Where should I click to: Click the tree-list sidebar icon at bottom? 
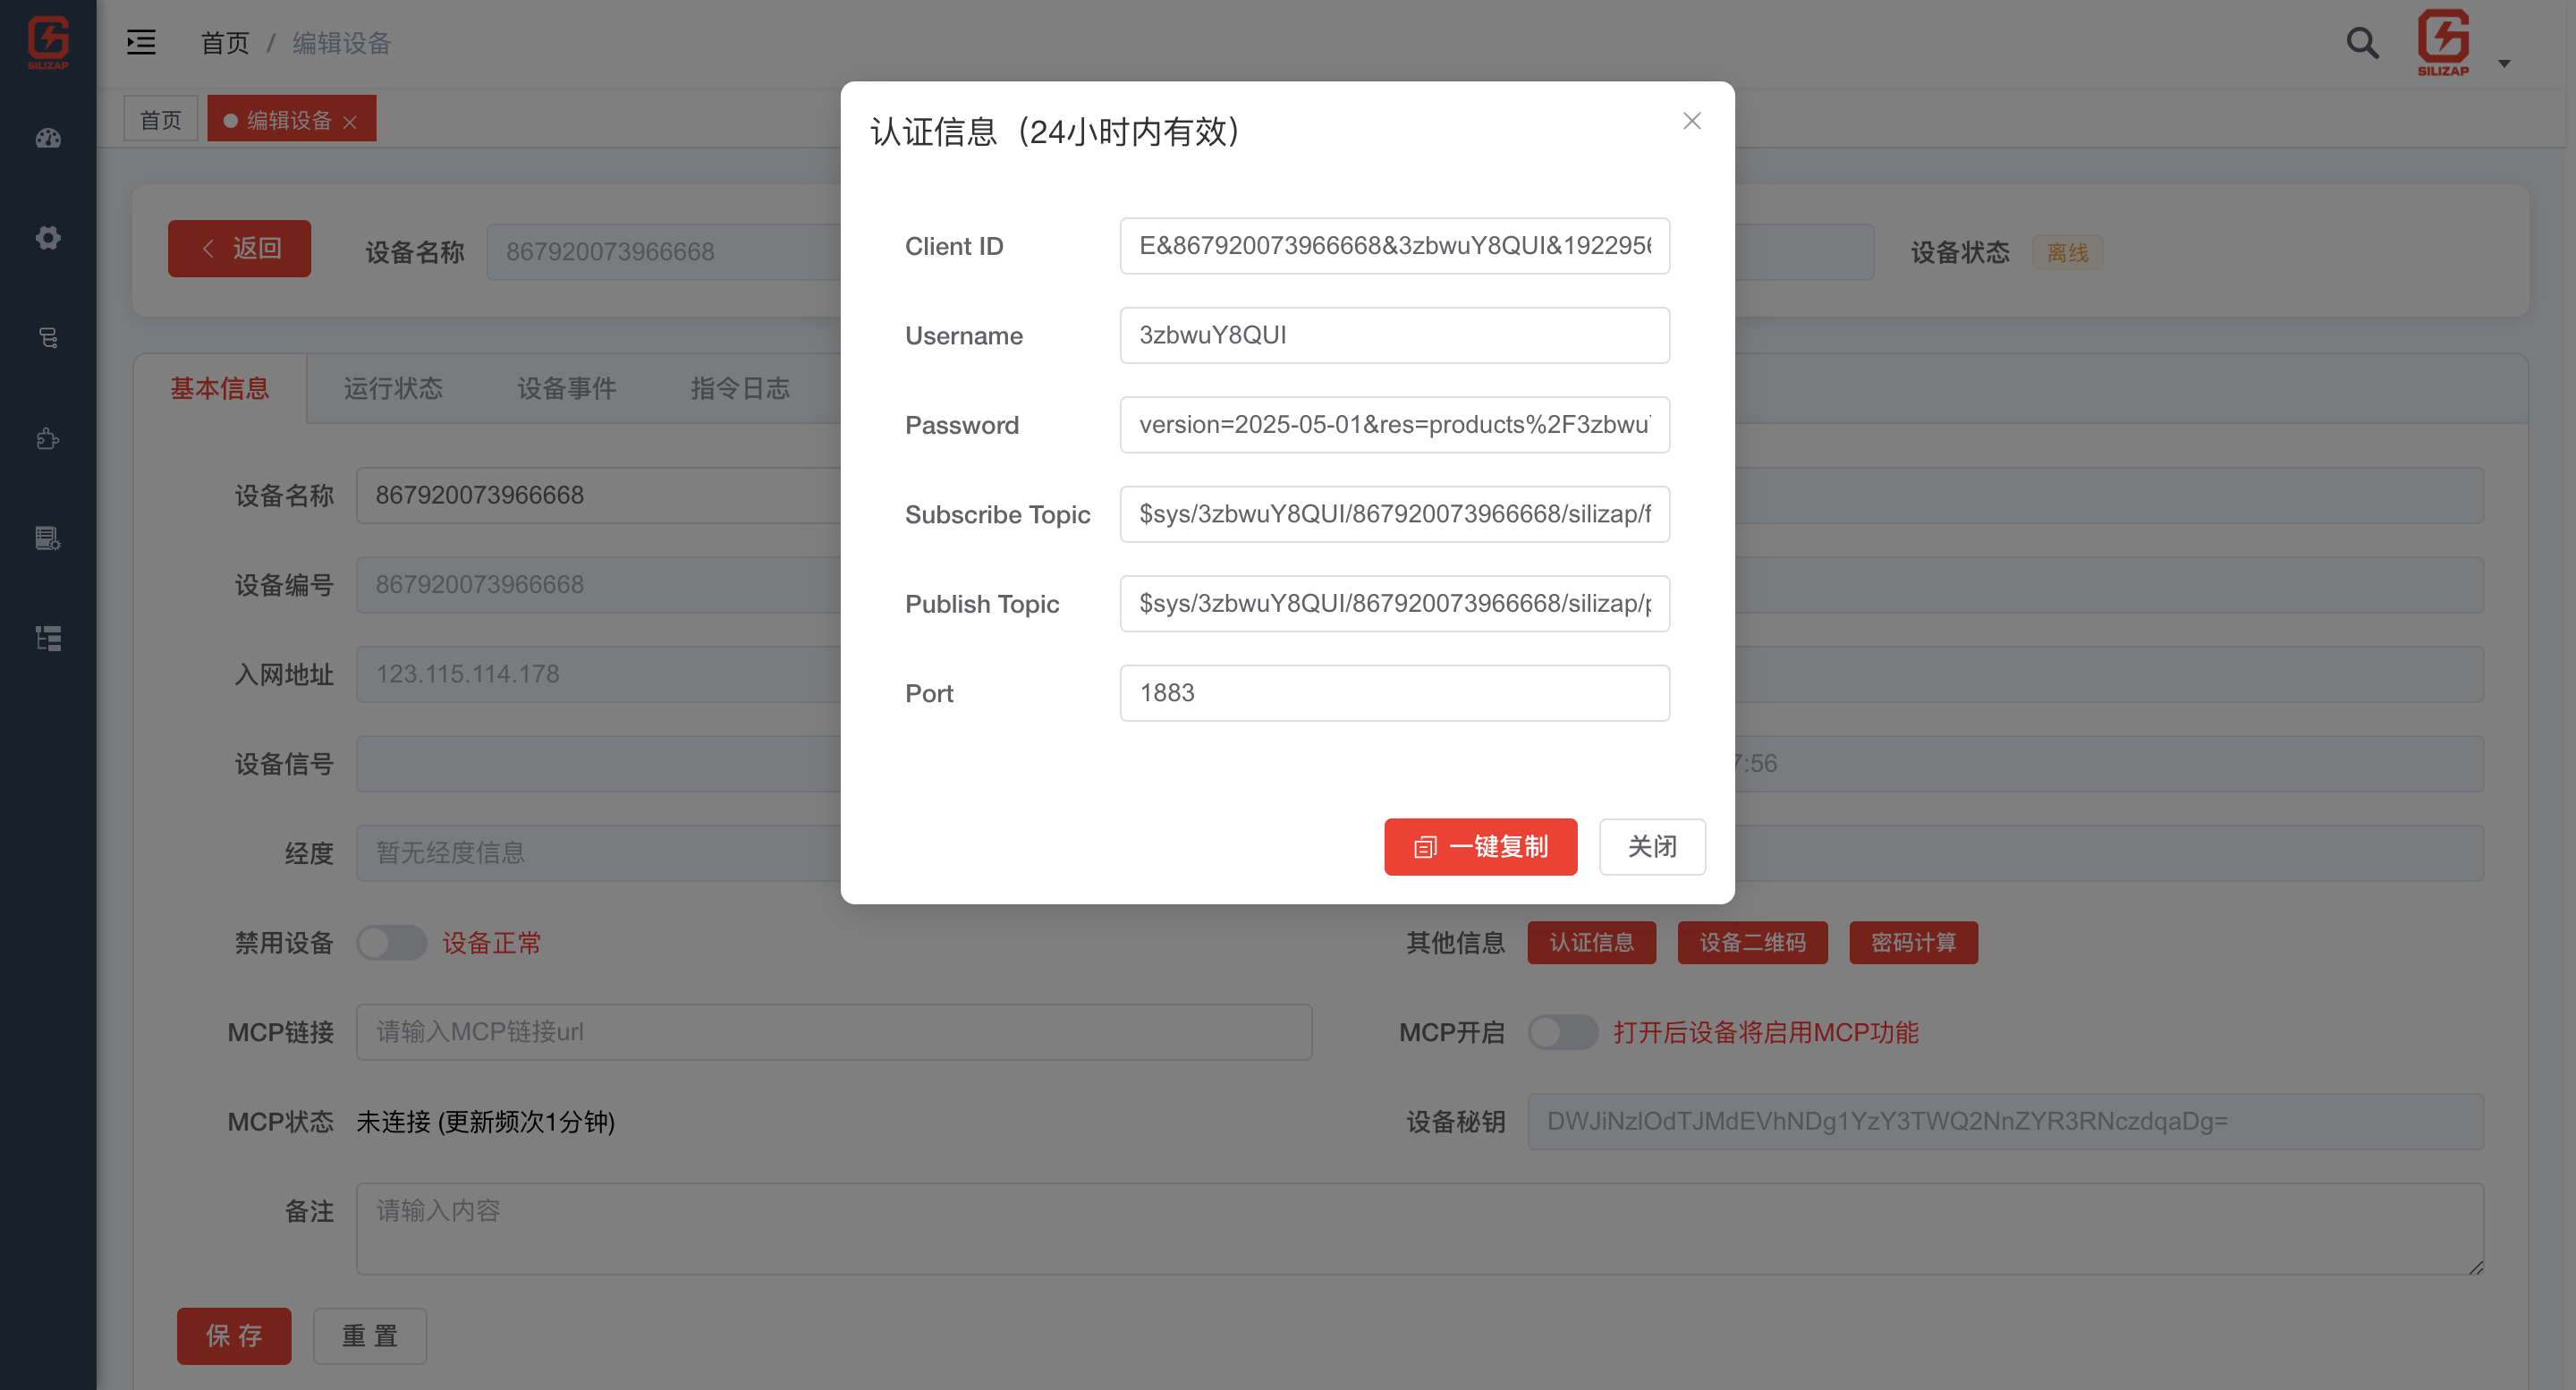[x=48, y=638]
